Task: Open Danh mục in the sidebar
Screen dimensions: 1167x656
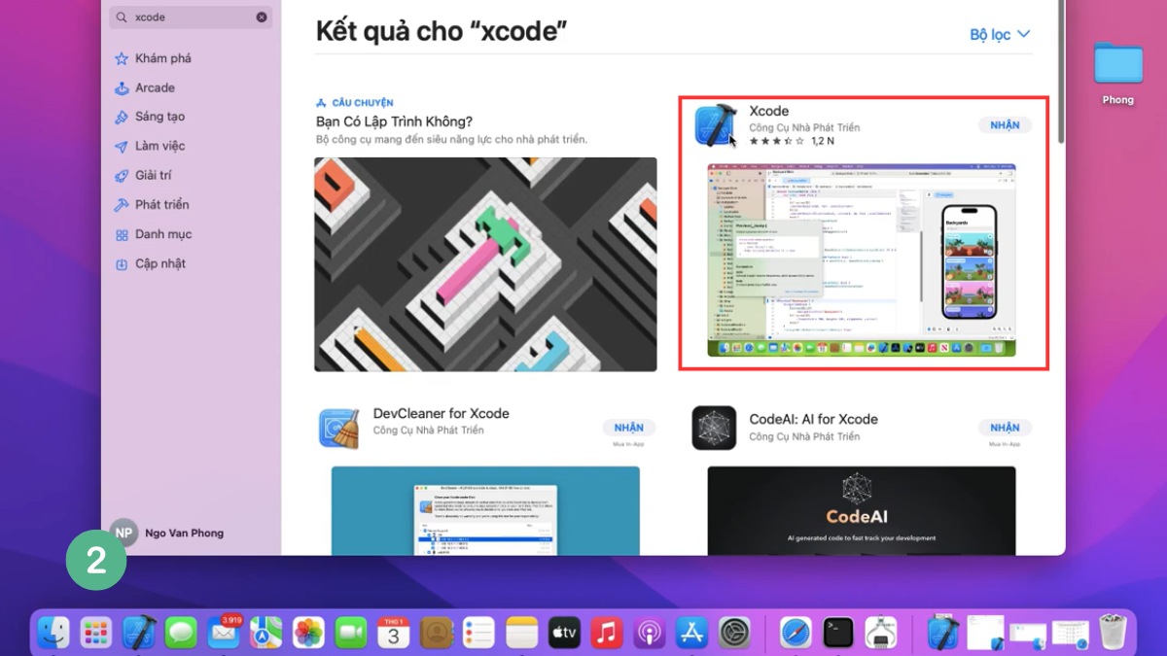Action: click(153, 234)
